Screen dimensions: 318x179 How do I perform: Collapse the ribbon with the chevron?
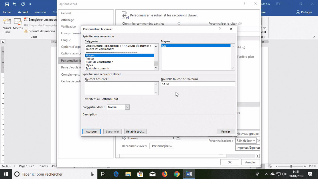click(314, 37)
